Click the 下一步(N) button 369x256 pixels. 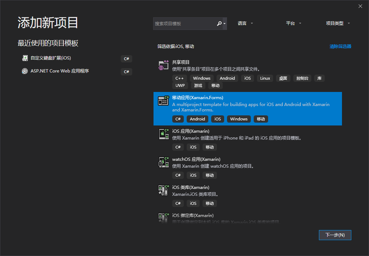335,235
